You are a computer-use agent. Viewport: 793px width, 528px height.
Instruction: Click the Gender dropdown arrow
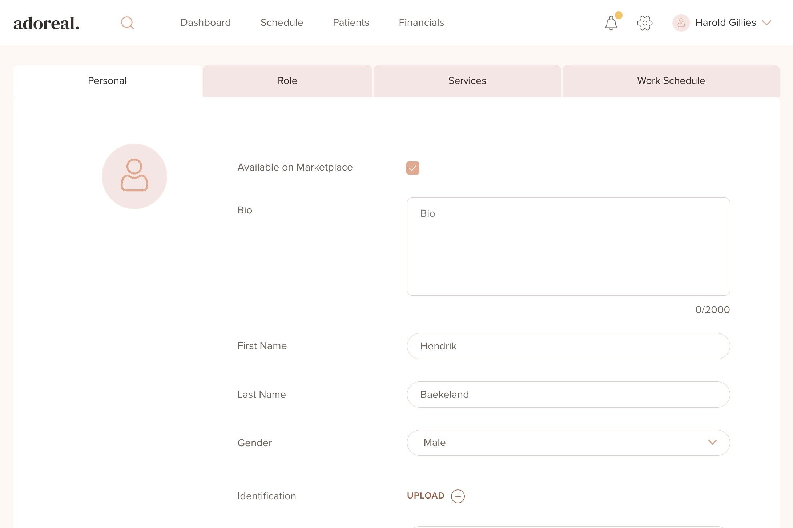(712, 443)
